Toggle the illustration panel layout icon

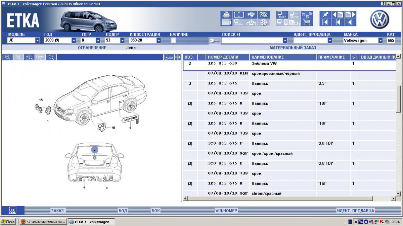pyautogui.click(x=169, y=57)
